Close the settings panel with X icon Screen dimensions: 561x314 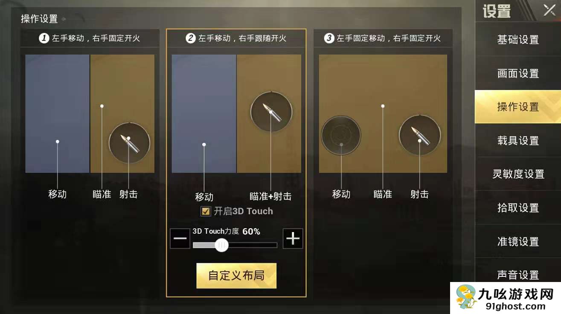pyautogui.click(x=549, y=10)
